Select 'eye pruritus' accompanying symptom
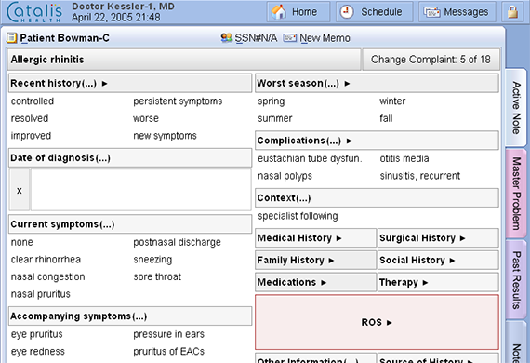The image size is (530, 363). (x=37, y=334)
